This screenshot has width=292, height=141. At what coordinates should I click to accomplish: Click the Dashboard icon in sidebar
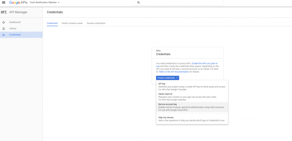(3, 22)
